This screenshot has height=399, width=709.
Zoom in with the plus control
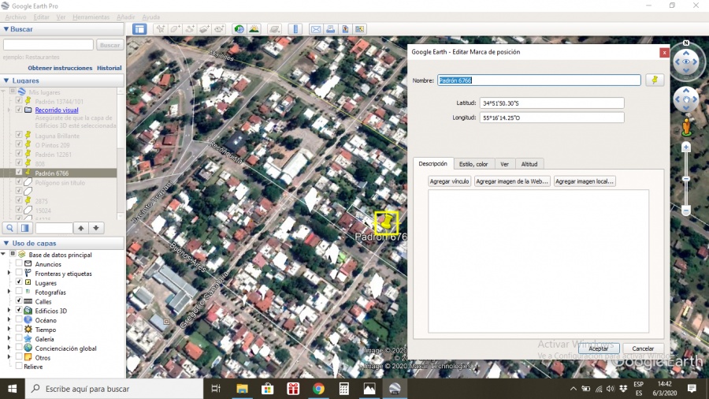[686, 147]
